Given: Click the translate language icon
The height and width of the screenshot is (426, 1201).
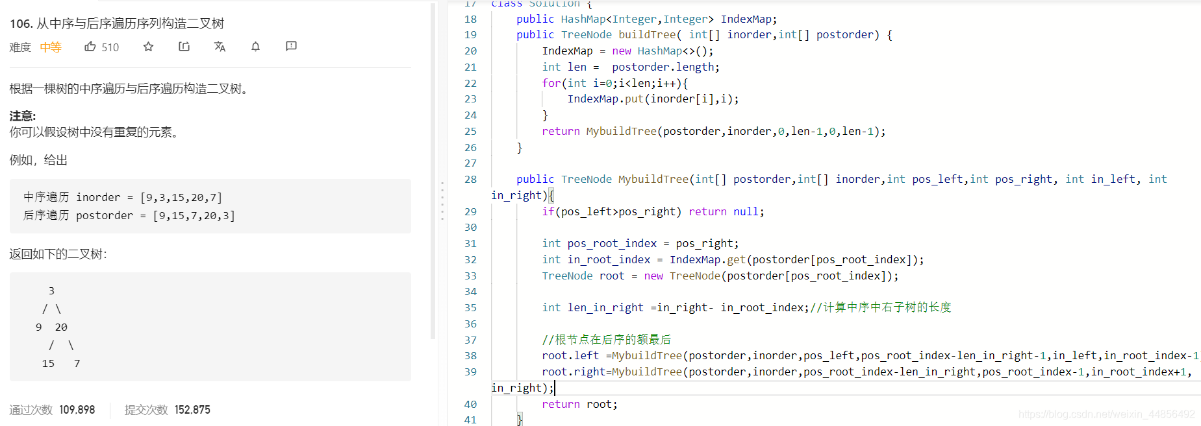Looking at the screenshot, I should pyautogui.click(x=220, y=47).
